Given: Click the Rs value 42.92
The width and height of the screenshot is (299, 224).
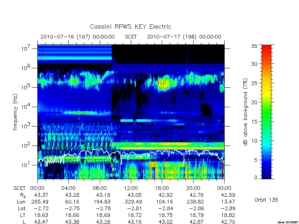Looking at the screenshot, I should (x=166, y=195).
